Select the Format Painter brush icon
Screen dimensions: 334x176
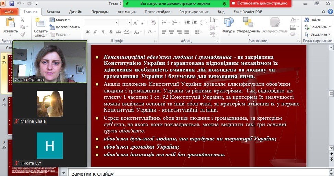(23, 34)
